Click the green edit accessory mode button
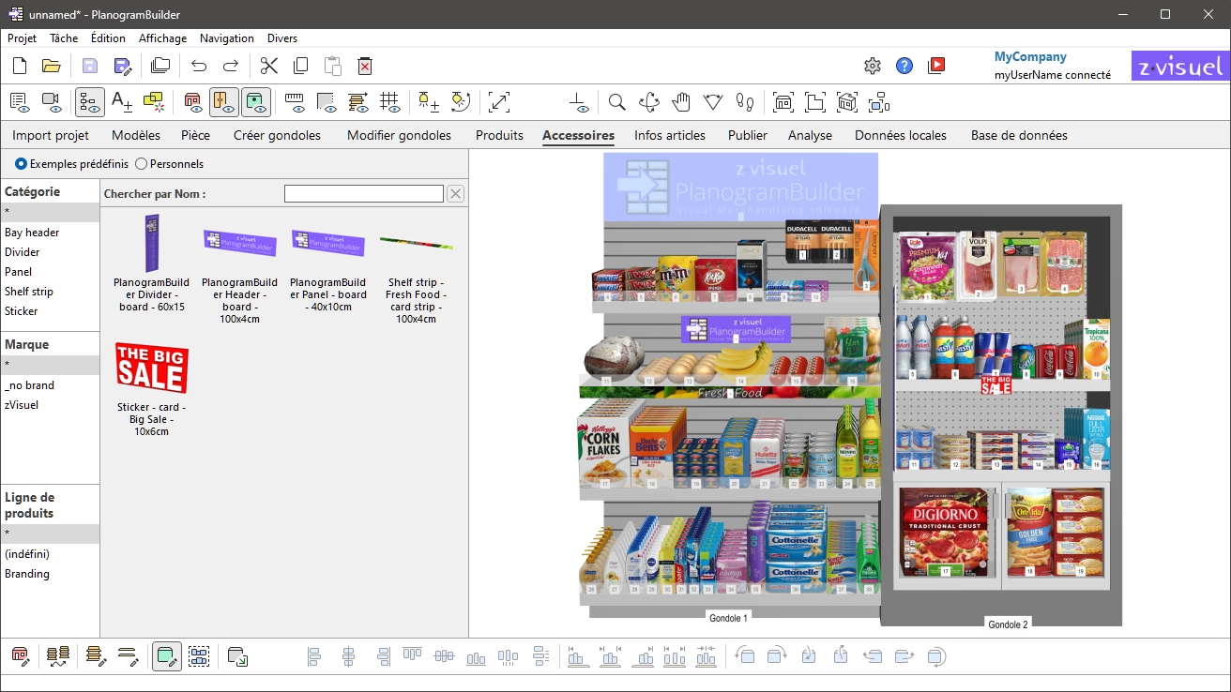This screenshot has height=692, width=1231. pyautogui.click(x=166, y=656)
